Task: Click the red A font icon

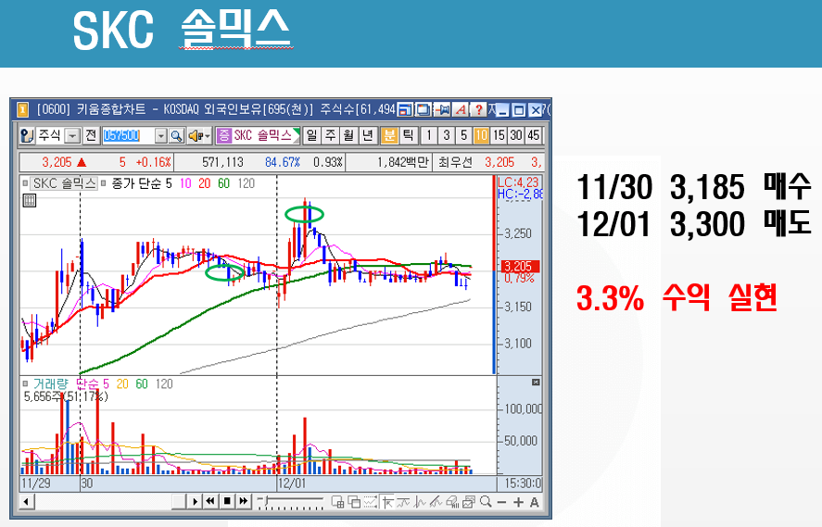Action: tap(461, 109)
